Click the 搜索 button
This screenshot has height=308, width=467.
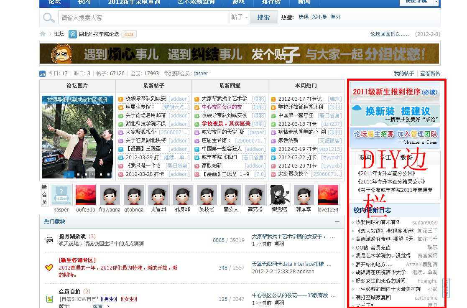pyautogui.click(x=263, y=17)
